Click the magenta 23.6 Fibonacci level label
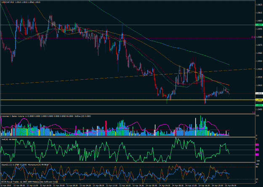This screenshot has height=187, width=263. (x=253, y=37)
